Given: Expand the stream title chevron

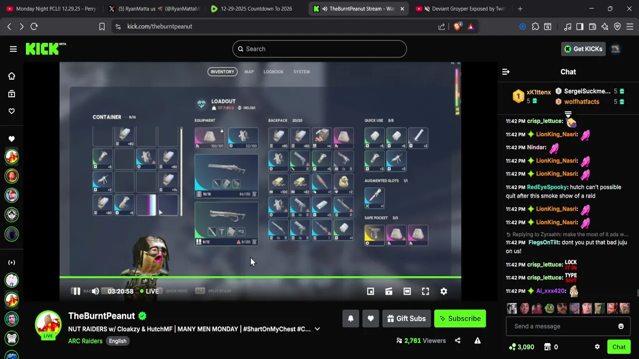Looking at the screenshot, I should click(x=317, y=329).
